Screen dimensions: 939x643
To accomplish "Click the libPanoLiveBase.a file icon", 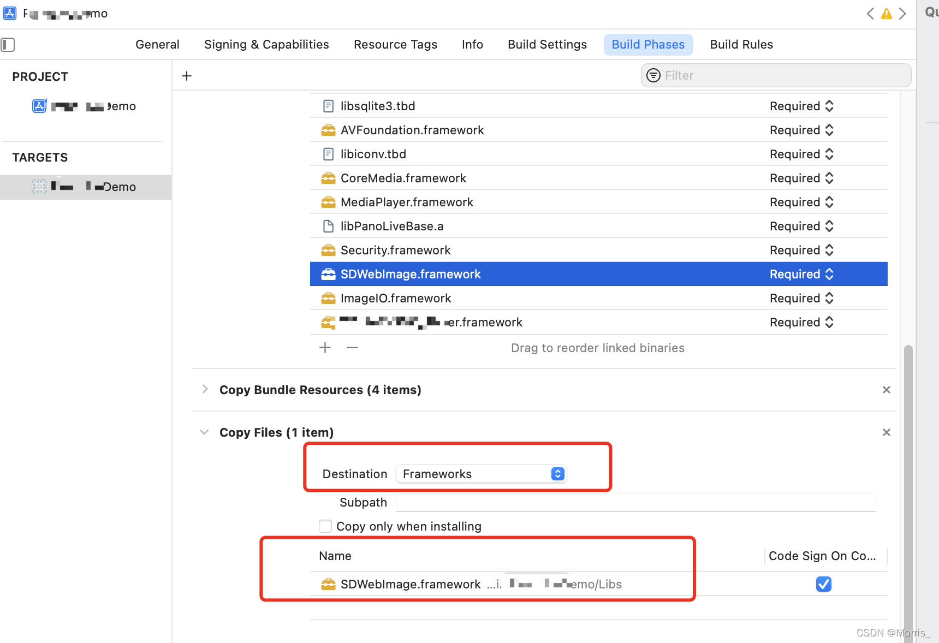I will (x=328, y=226).
